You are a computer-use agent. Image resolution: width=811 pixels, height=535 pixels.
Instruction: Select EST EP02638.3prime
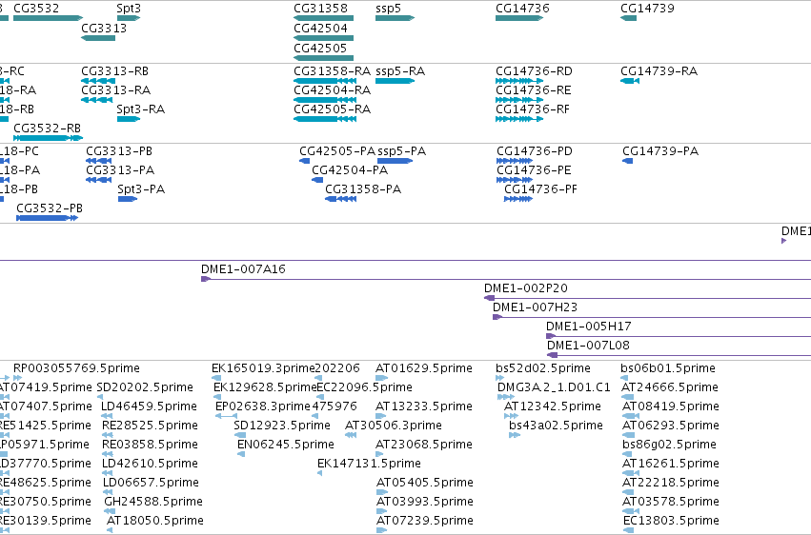(226, 416)
